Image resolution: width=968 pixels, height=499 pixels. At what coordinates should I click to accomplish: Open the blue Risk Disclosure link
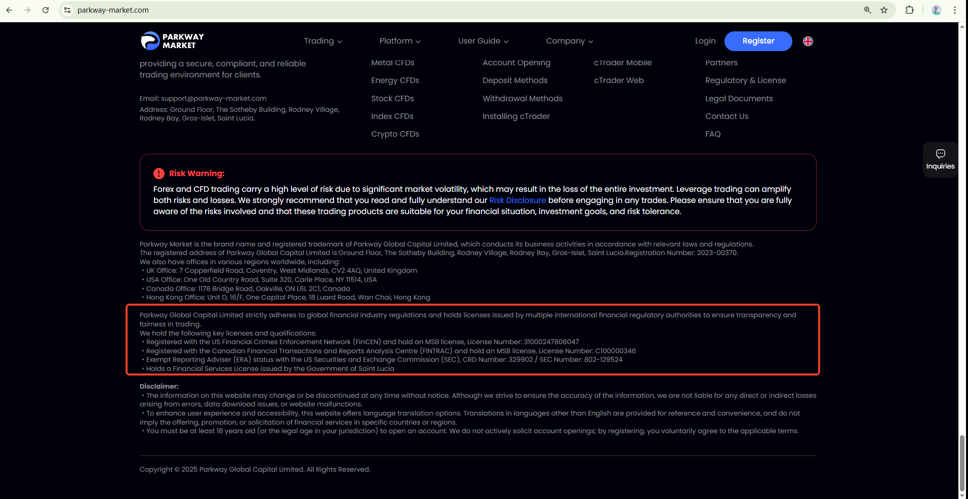coord(517,200)
